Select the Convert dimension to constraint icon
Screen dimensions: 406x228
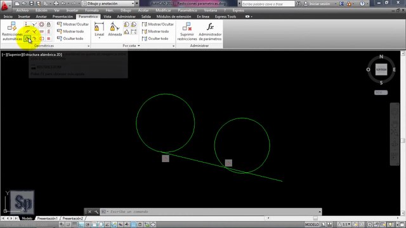click(x=134, y=32)
